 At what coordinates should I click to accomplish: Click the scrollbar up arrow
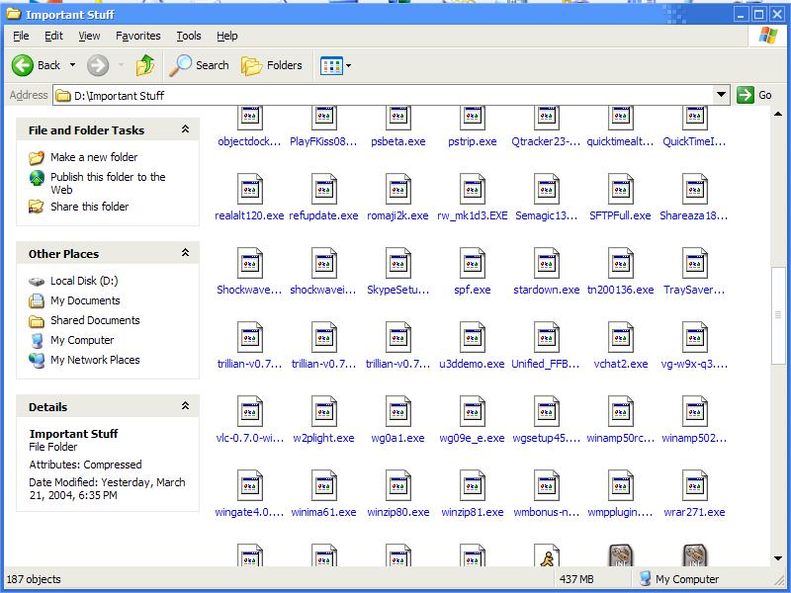(778, 115)
